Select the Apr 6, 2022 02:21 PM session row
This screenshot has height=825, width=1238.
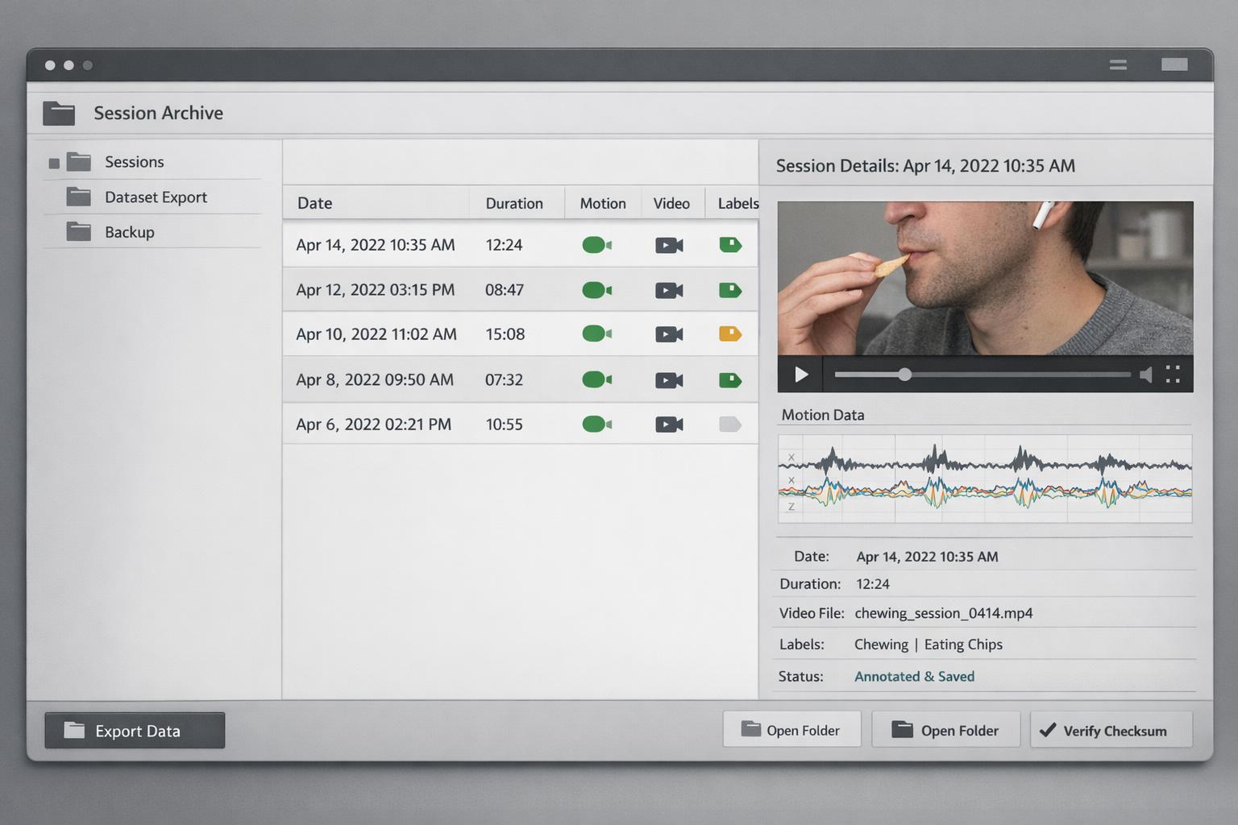point(374,425)
